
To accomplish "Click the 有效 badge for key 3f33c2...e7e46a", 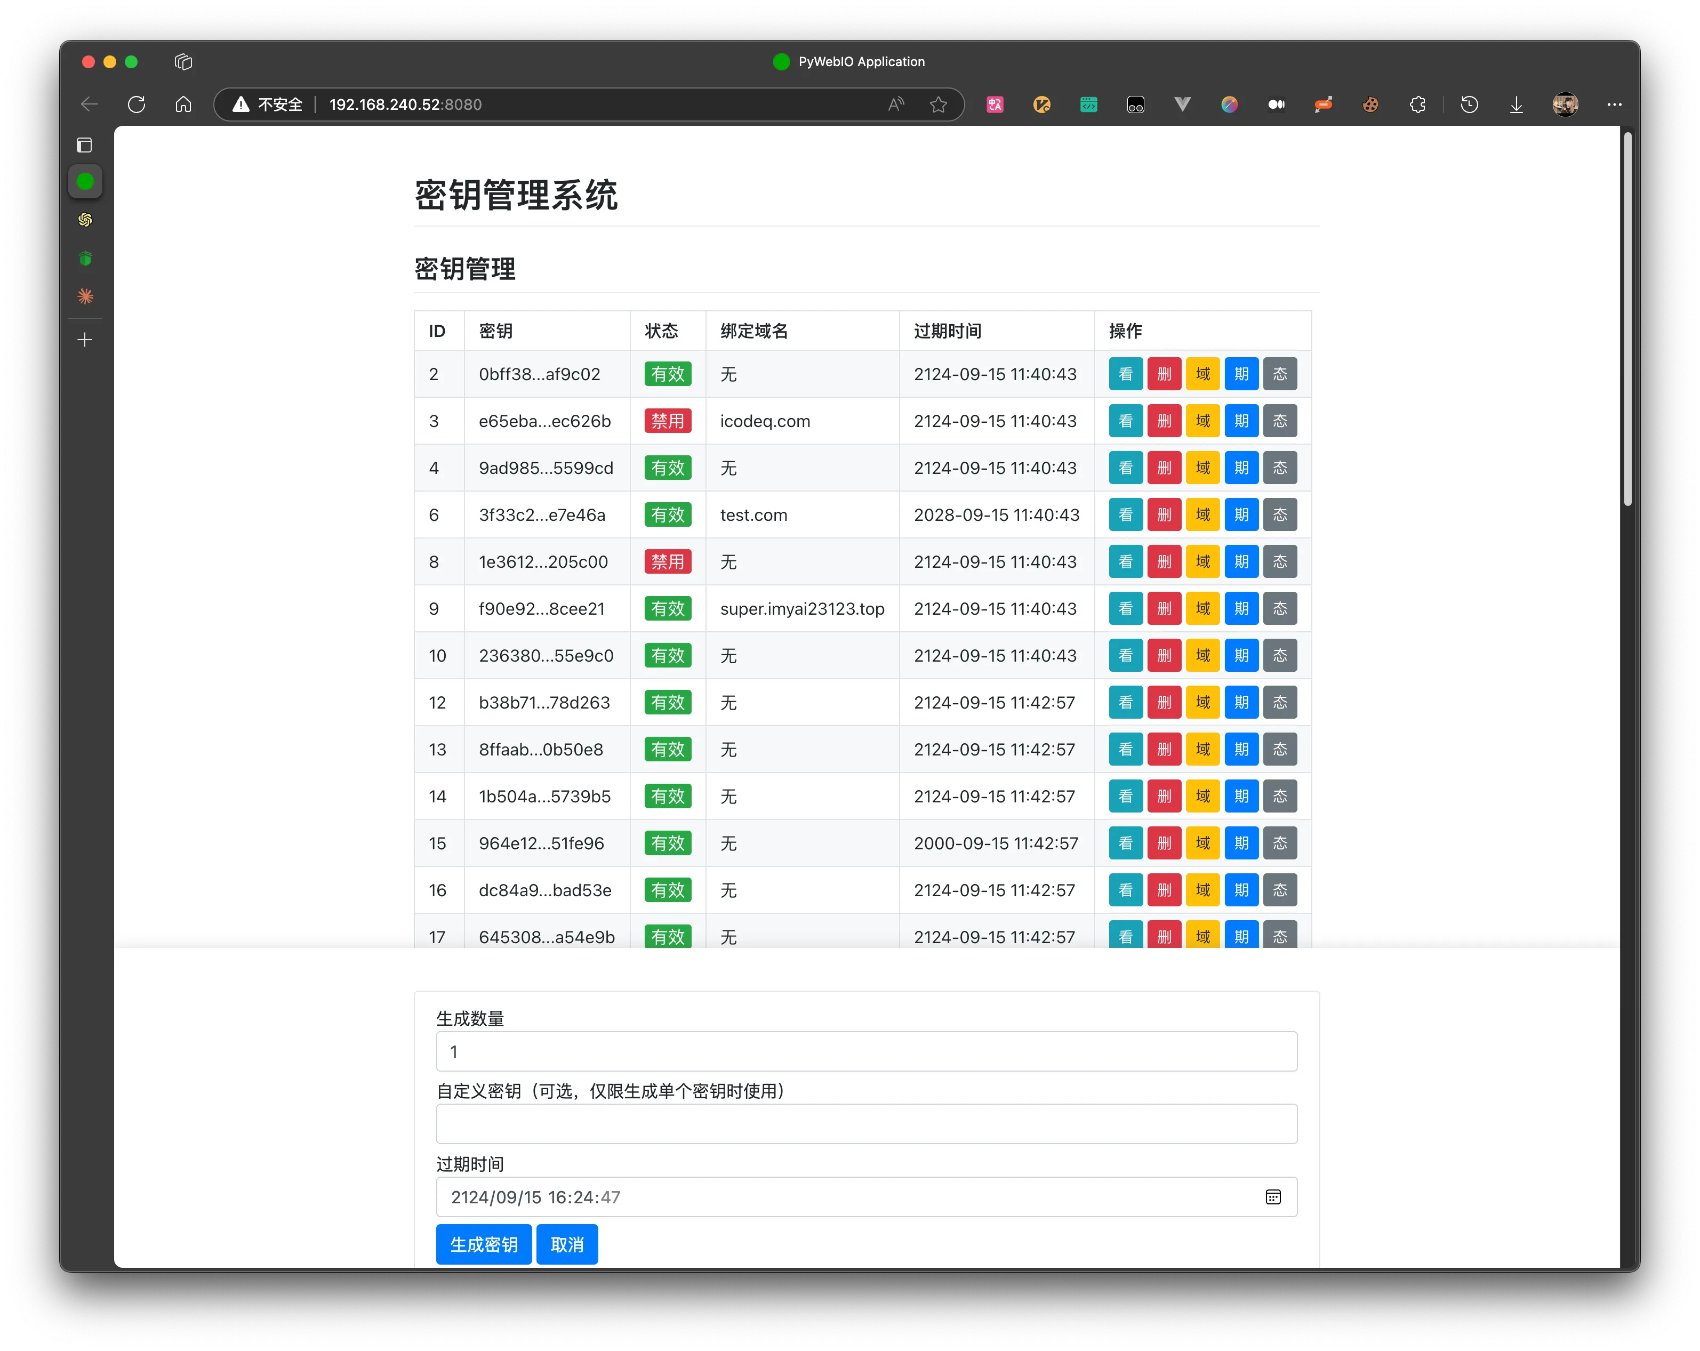I will click(x=668, y=514).
